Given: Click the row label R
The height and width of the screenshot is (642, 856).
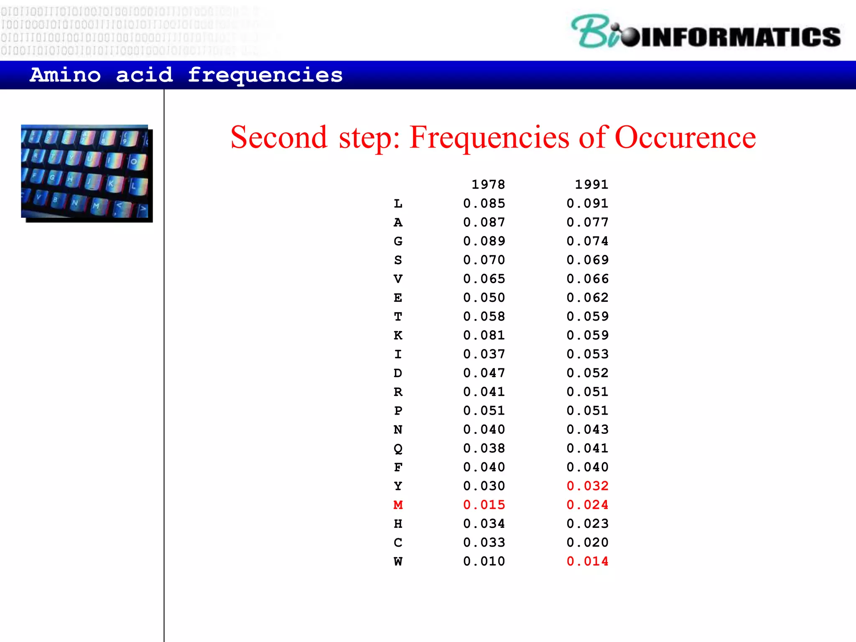Looking at the screenshot, I should click(x=398, y=392).
